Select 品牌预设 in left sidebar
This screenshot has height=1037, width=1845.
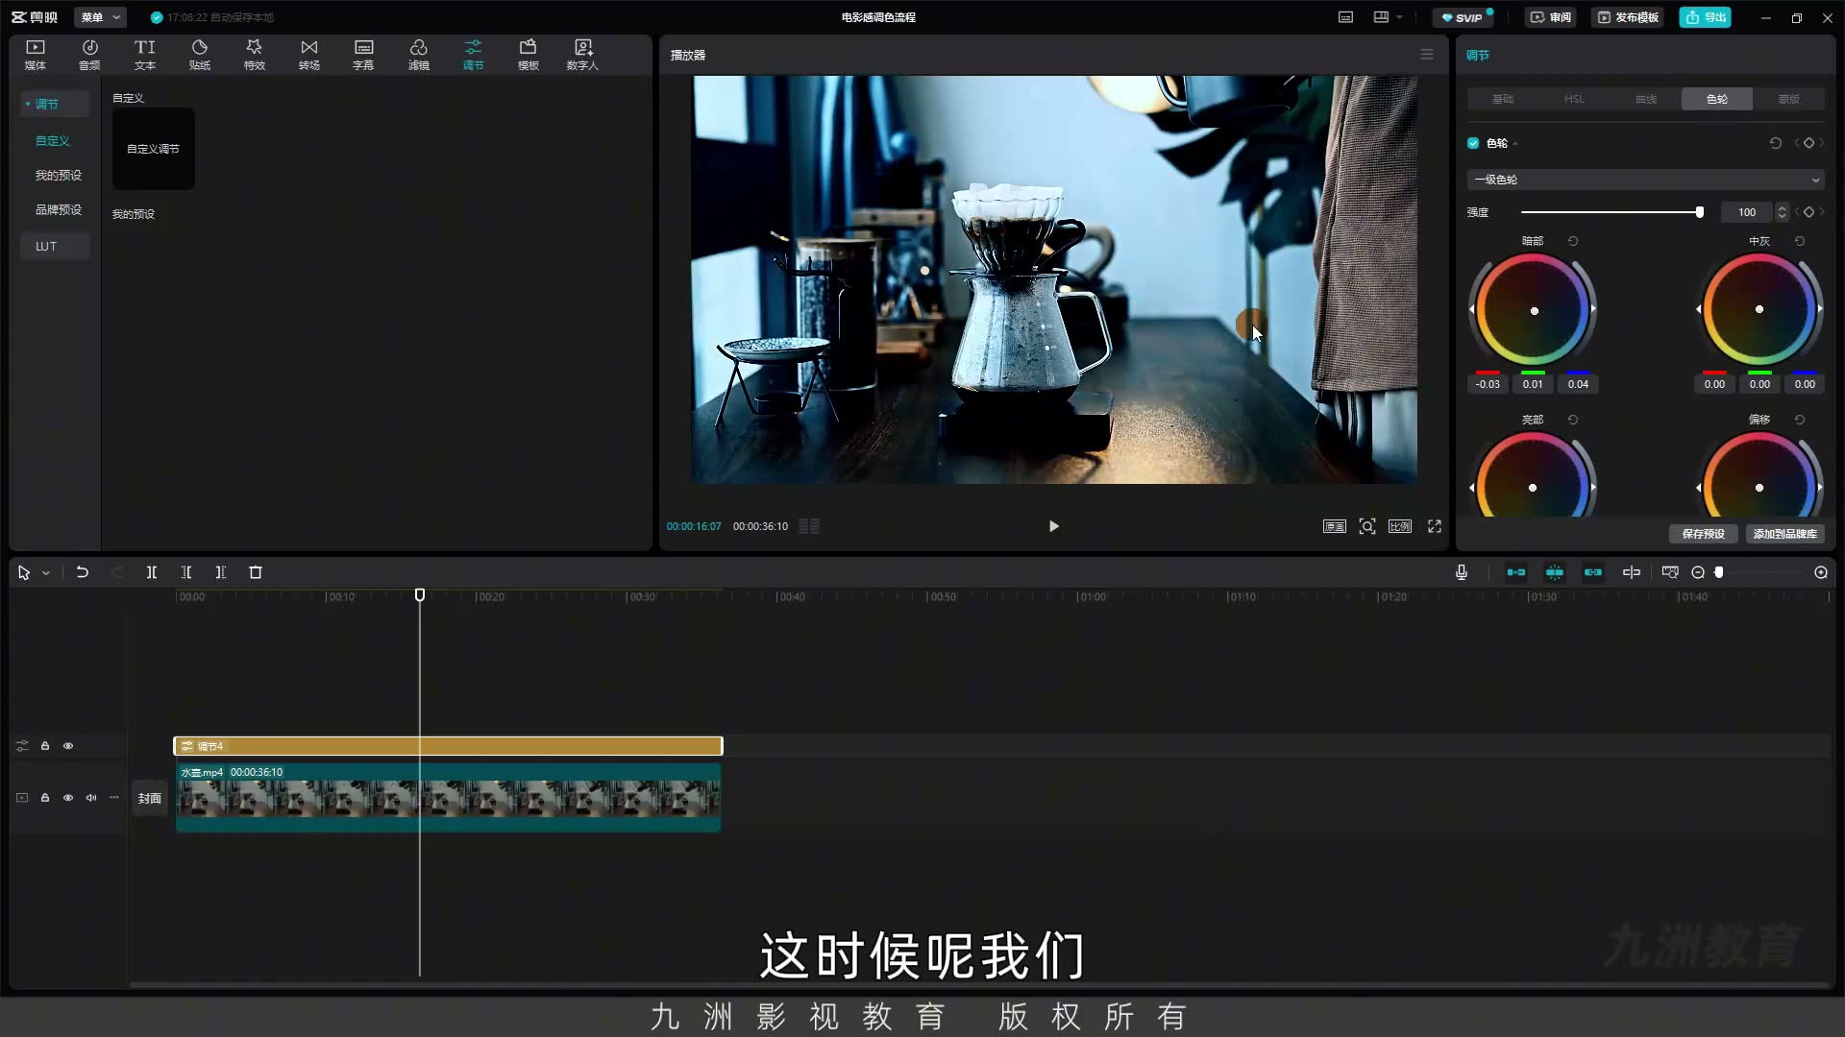(59, 209)
